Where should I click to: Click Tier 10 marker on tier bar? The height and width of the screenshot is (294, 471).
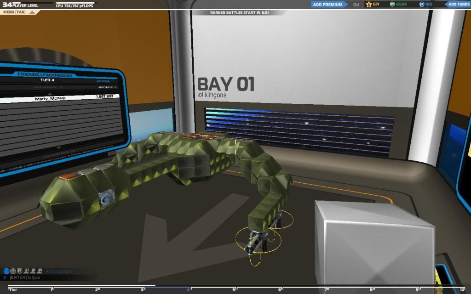(463, 289)
